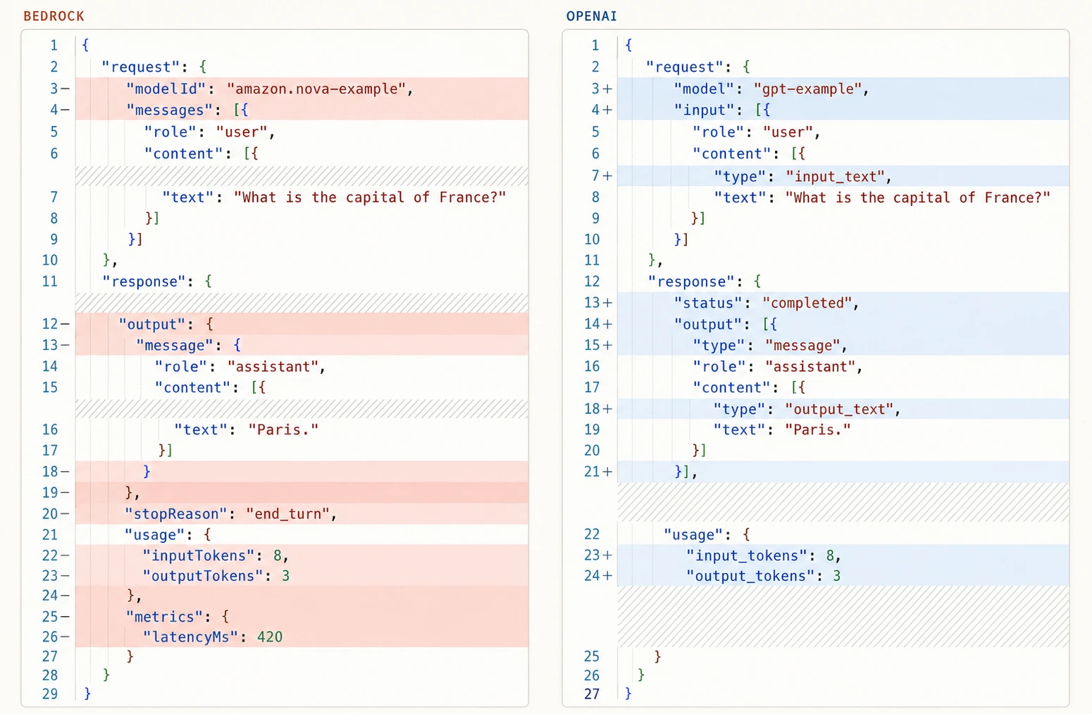Click the BEDROCK pane heading
1092x714 pixels.
point(54,16)
